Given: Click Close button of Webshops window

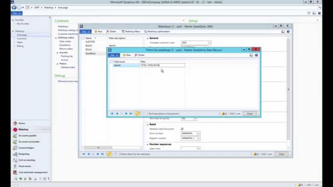Looking at the screenshot, I should [281, 154].
